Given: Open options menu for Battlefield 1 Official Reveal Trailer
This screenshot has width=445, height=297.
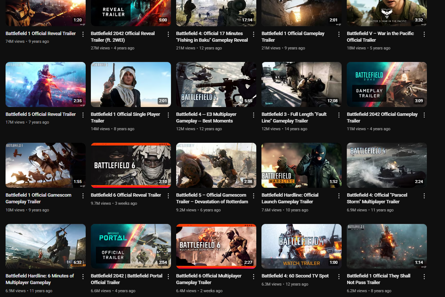Looking at the screenshot, I should [x=83, y=34].
